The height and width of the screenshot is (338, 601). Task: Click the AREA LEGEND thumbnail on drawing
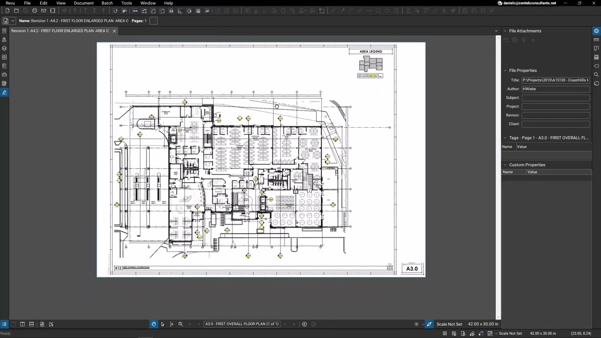[x=370, y=63]
